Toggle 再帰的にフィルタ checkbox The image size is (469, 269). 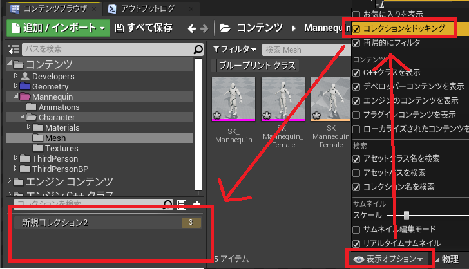point(356,43)
